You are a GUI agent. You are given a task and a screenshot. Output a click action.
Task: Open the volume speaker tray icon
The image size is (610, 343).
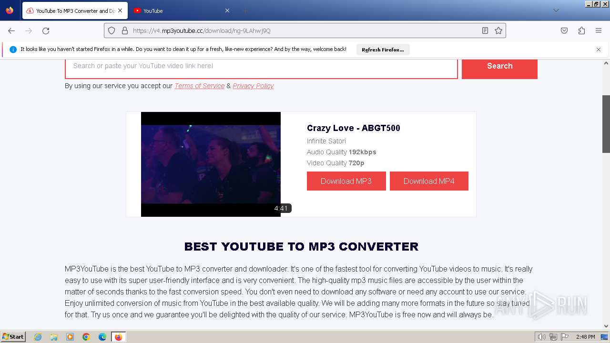(x=542, y=337)
